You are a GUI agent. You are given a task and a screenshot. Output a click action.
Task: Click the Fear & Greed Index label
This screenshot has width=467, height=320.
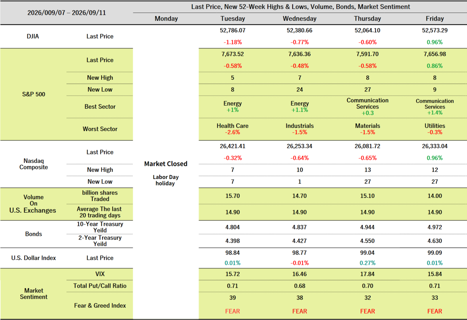click(x=100, y=306)
